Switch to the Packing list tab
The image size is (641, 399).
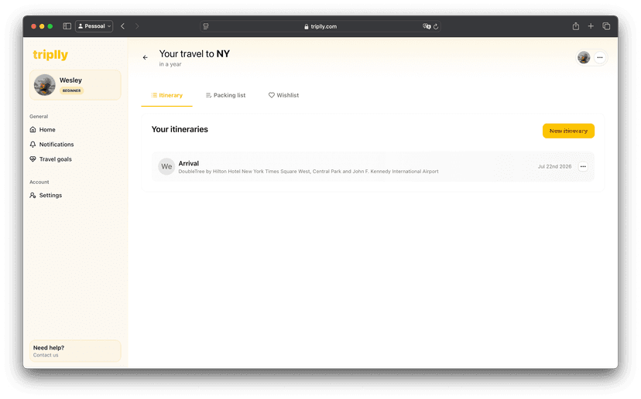[x=225, y=95]
